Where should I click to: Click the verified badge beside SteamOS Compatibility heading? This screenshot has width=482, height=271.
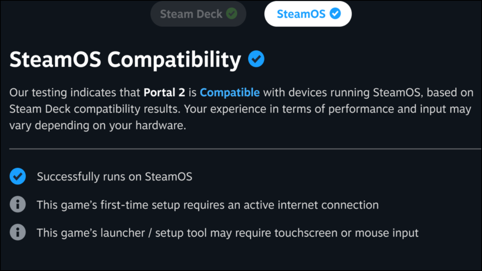[256, 59]
